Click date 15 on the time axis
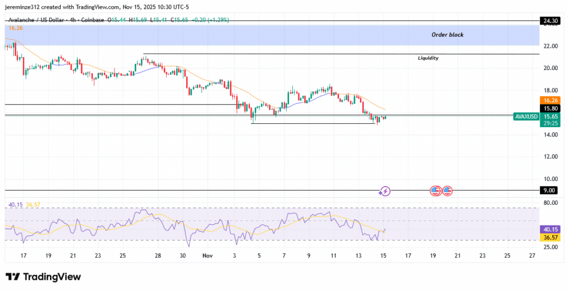 coord(383,256)
